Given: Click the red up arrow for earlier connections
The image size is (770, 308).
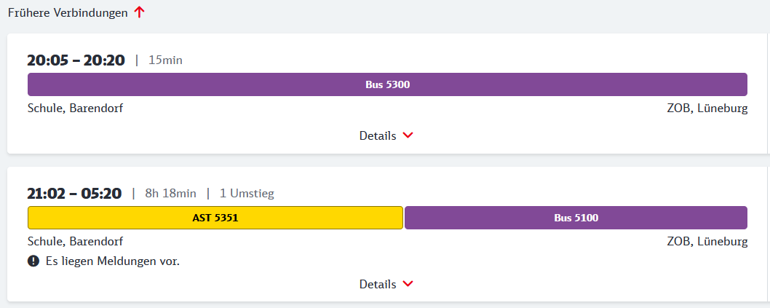Looking at the screenshot, I should [139, 13].
